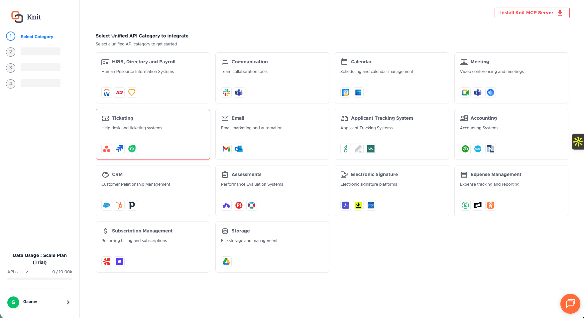Click the Gaurav username label
584x318 pixels.
click(30, 302)
